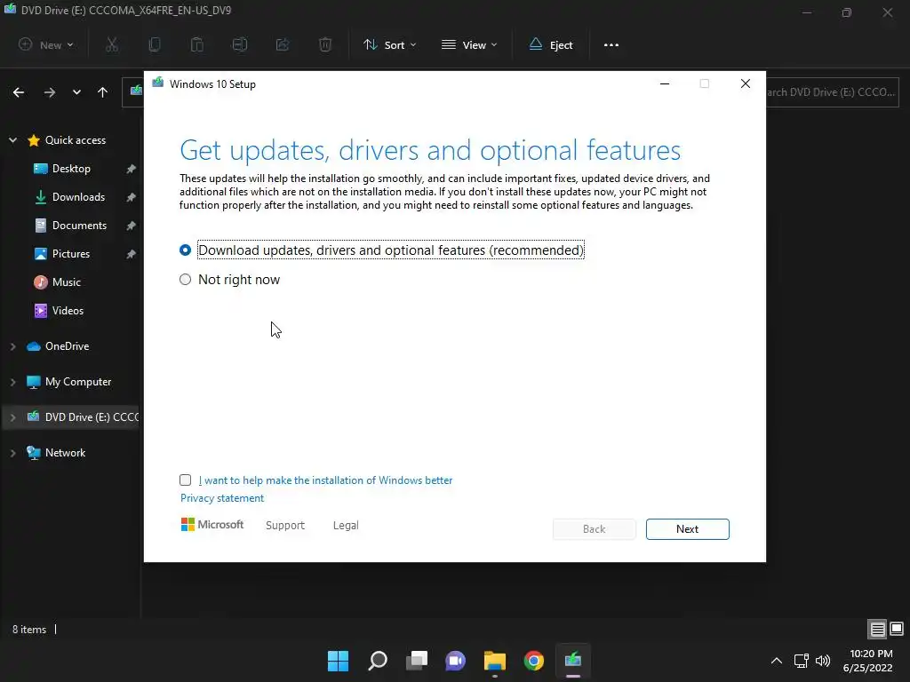Open Pictures in Quick access
This screenshot has width=910, height=682.
click(x=71, y=254)
